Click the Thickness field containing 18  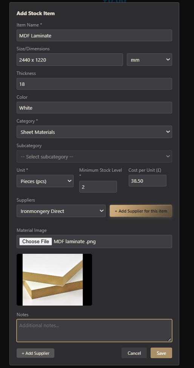coord(94,84)
